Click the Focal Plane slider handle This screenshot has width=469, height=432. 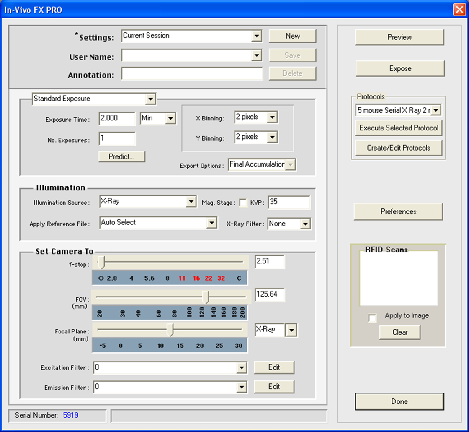coord(170,330)
